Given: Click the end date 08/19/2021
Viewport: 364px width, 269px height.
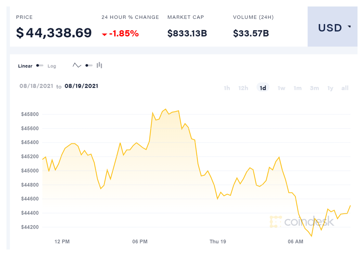Looking at the screenshot, I should coord(81,86).
